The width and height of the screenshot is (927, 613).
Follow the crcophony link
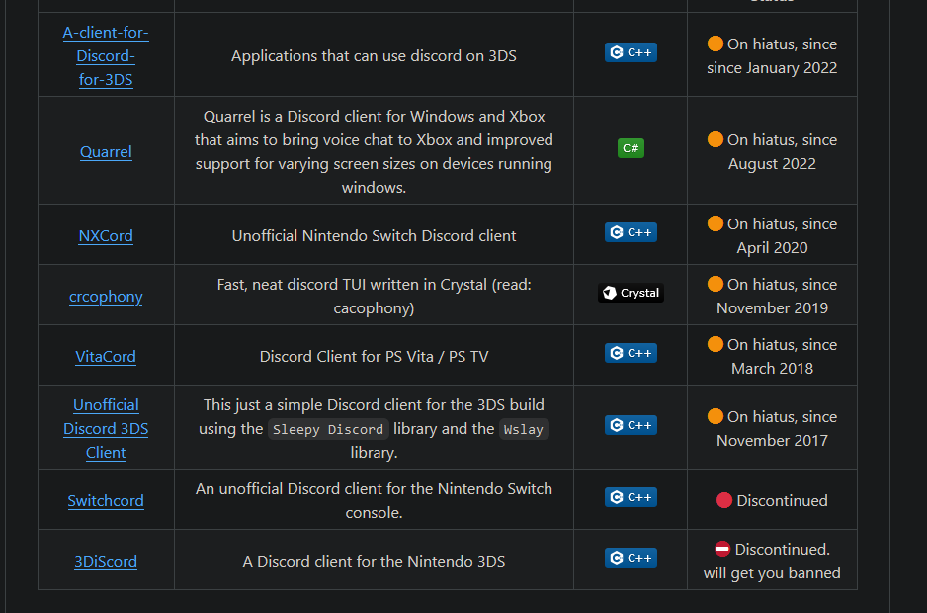pyautogui.click(x=106, y=297)
